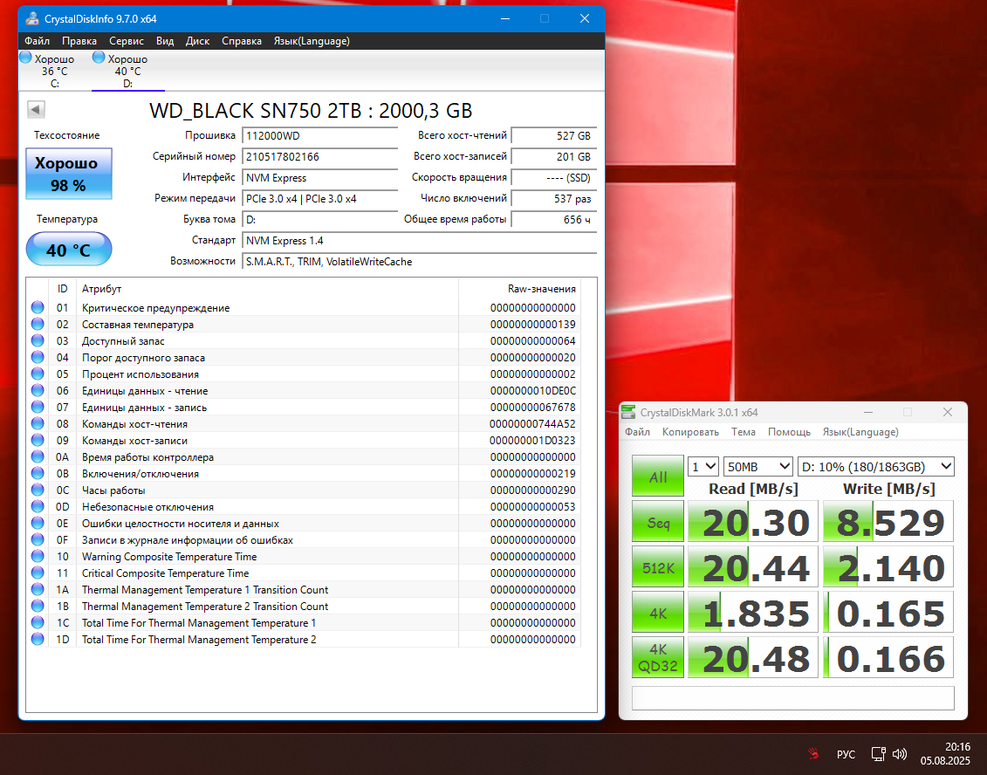The height and width of the screenshot is (775, 987).
Task: Click status orb for attribute 02 Составная температура
Action: point(38,325)
